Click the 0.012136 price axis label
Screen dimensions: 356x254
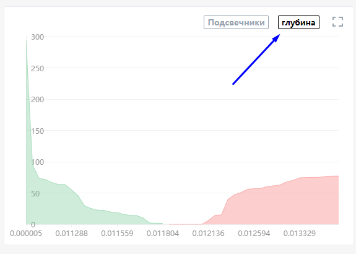pos(209,234)
